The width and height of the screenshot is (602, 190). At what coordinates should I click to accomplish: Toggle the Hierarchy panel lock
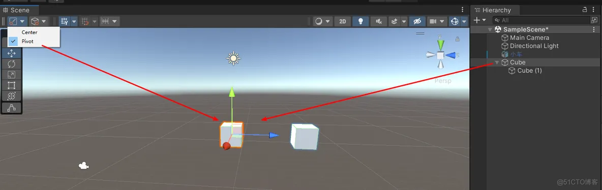[585, 10]
